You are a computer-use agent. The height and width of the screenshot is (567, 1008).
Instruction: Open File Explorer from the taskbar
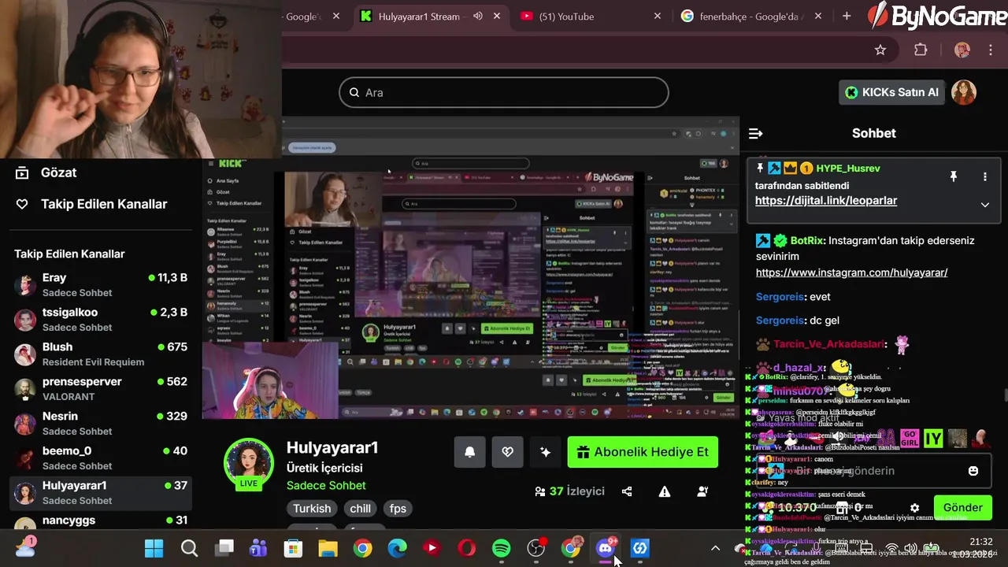click(x=328, y=548)
